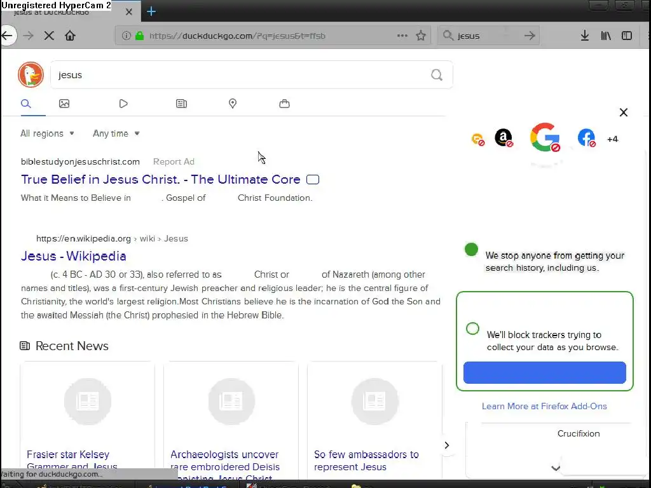Viewport: 651px width, 488px height.
Task: Click the small yellow blocked tracker icon
Action: pos(478,139)
